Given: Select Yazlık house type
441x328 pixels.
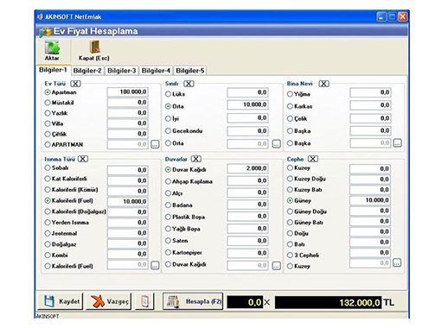Looking at the screenshot, I should click(x=48, y=113).
